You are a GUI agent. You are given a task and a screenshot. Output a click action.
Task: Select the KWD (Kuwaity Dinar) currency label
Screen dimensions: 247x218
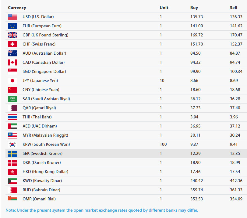(x=42, y=181)
